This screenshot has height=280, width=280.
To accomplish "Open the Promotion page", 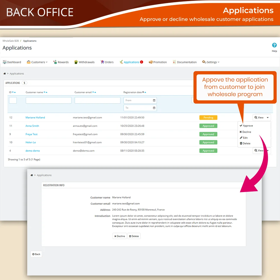I will (158, 62).
